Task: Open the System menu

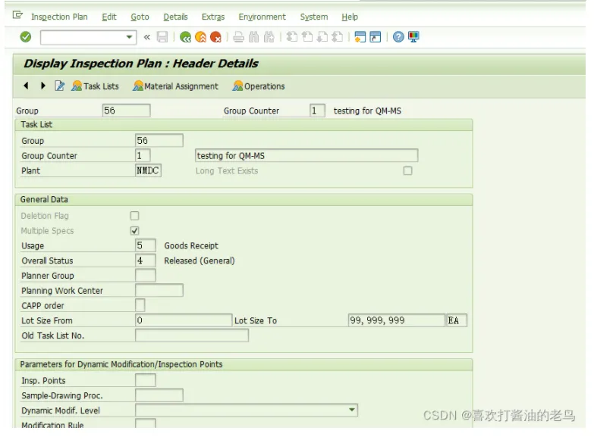Action: point(314,17)
